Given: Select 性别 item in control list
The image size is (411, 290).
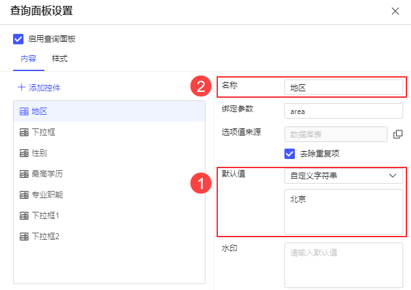Looking at the screenshot, I should pos(40,153).
